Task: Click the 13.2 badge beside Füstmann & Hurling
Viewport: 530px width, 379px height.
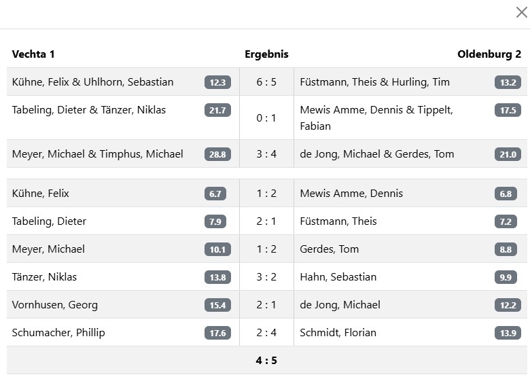Action: [x=508, y=83]
